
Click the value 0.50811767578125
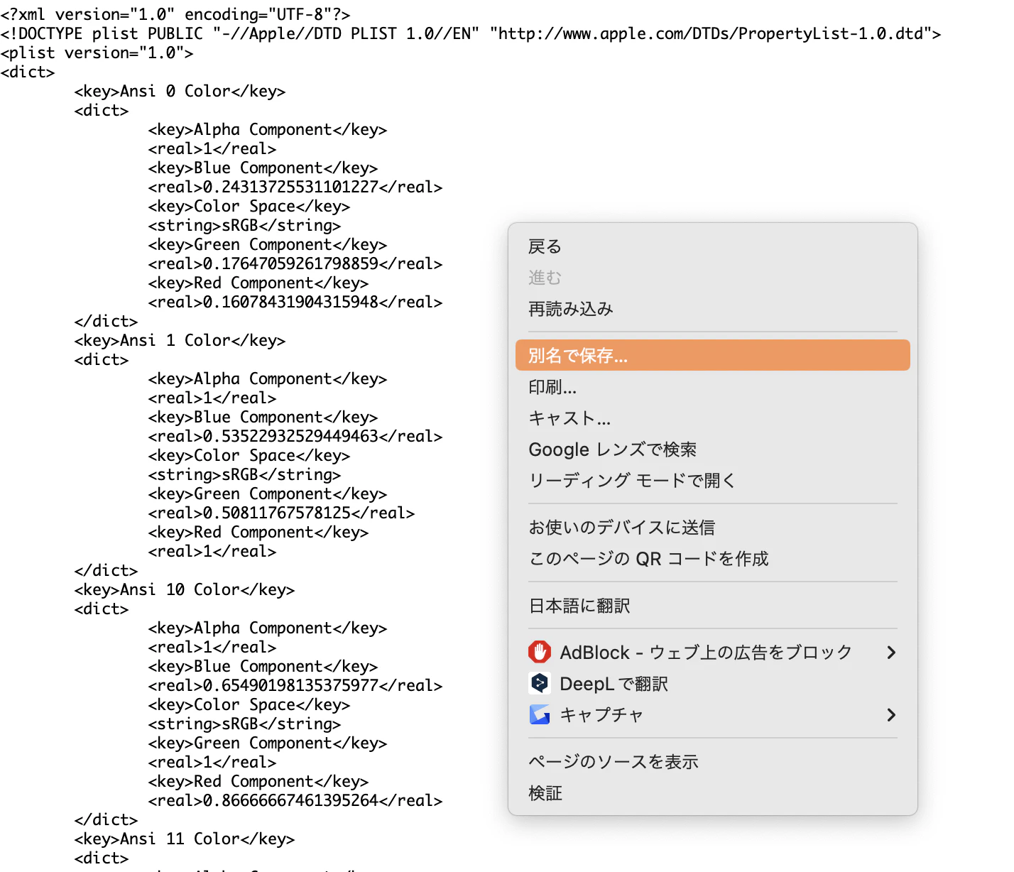click(278, 513)
